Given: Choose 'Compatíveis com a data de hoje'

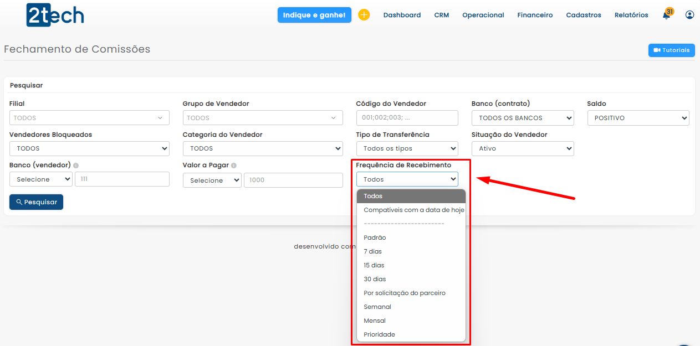Looking at the screenshot, I should coord(413,210).
